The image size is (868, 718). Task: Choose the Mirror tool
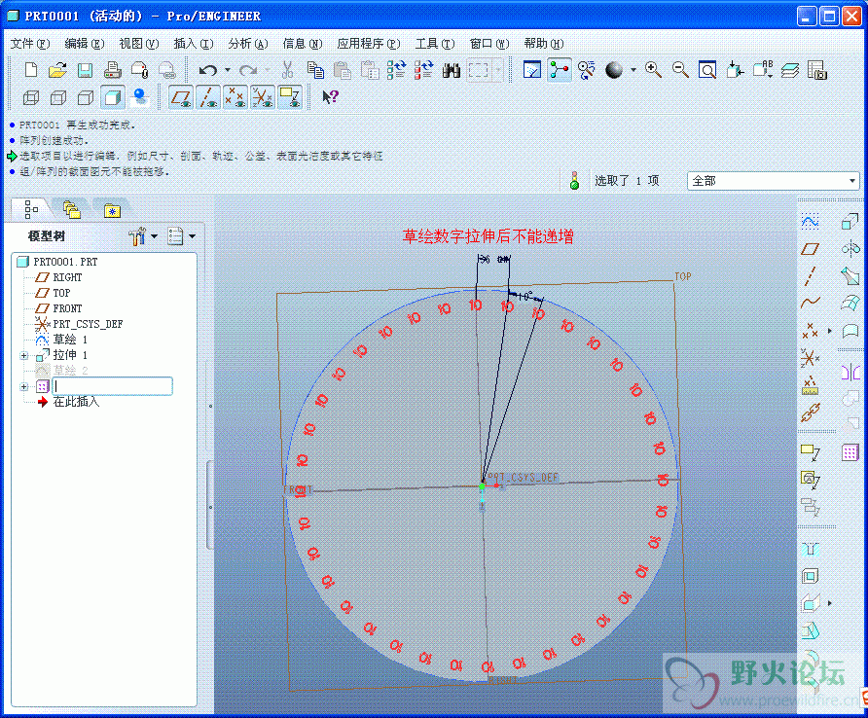[x=850, y=372]
